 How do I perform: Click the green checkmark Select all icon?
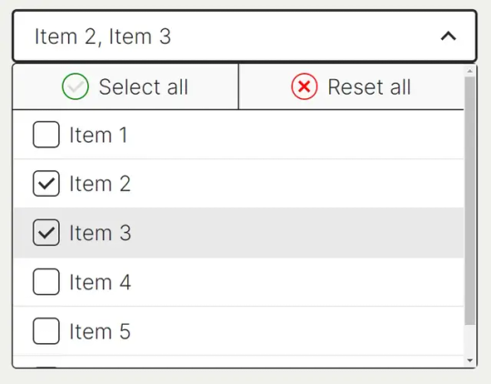coord(75,86)
